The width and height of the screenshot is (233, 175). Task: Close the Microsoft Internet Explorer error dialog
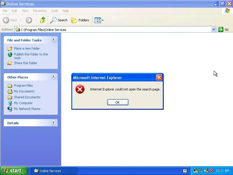click(x=159, y=78)
